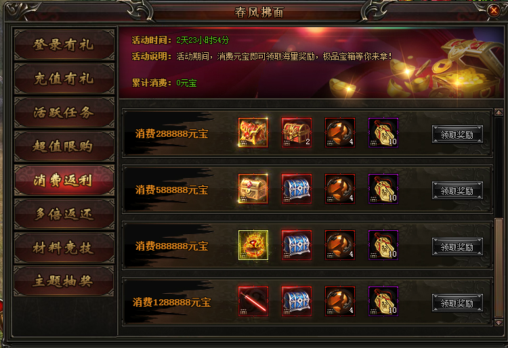
Task: Click 领取奖励 for 消费1288888元宝
Action: [x=457, y=303]
